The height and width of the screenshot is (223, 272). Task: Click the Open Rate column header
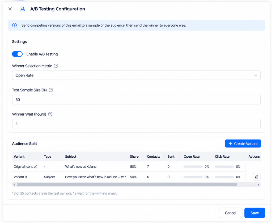192,157
